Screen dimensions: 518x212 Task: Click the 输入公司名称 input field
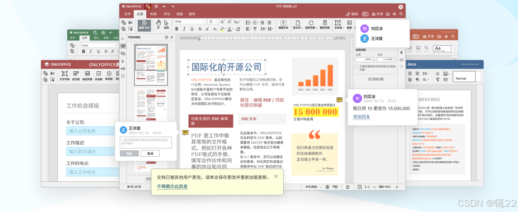[x=93, y=131]
